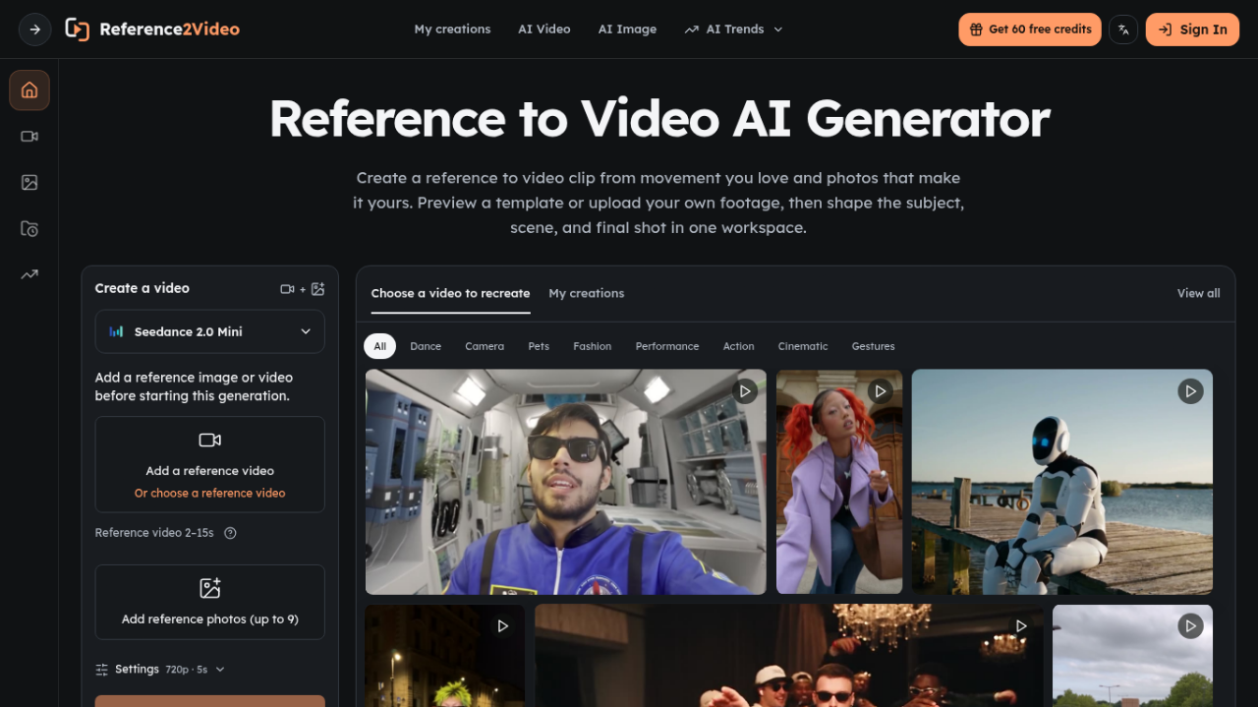Play the astronaut selfie video
This screenshot has width=1258, height=707.
pyautogui.click(x=746, y=391)
